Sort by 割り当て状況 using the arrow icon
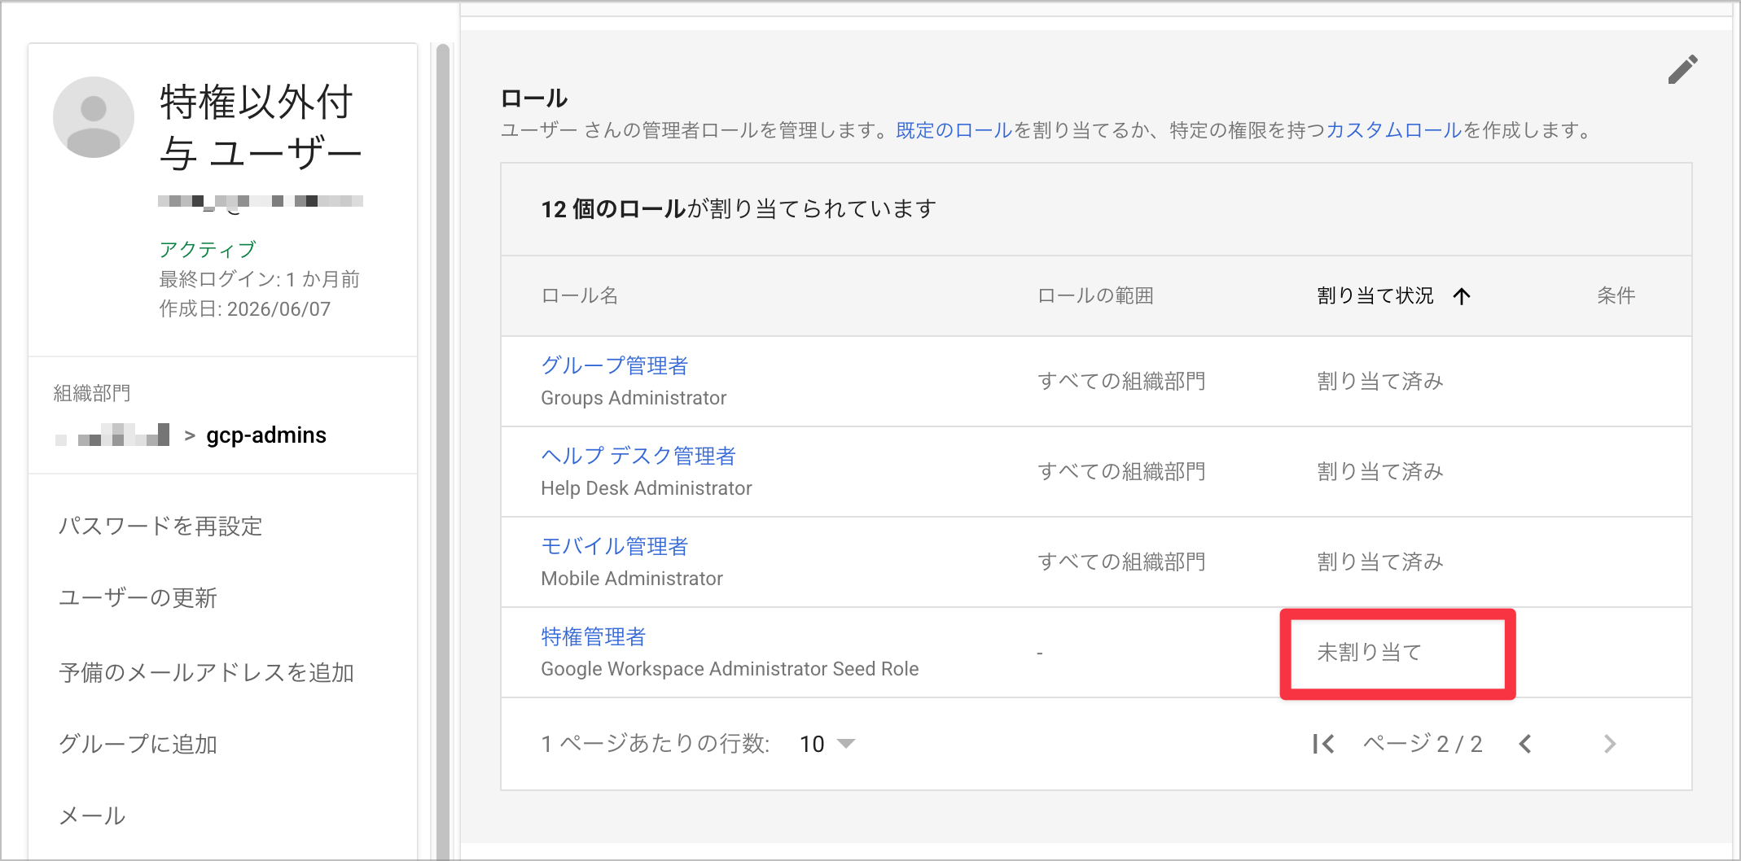This screenshot has width=1741, height=861. [x=1462, y=296]
